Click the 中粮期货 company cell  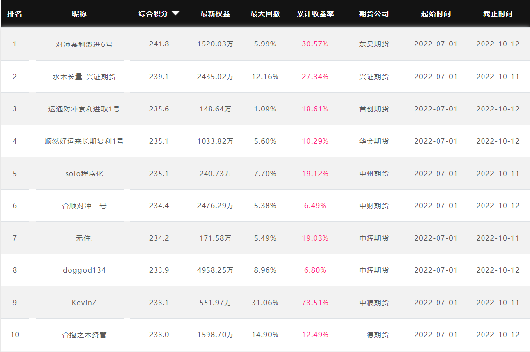tap(374, 302)
